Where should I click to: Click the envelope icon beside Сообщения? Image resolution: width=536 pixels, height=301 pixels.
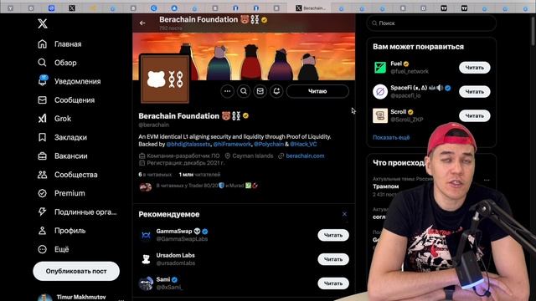tap(42, 100)
